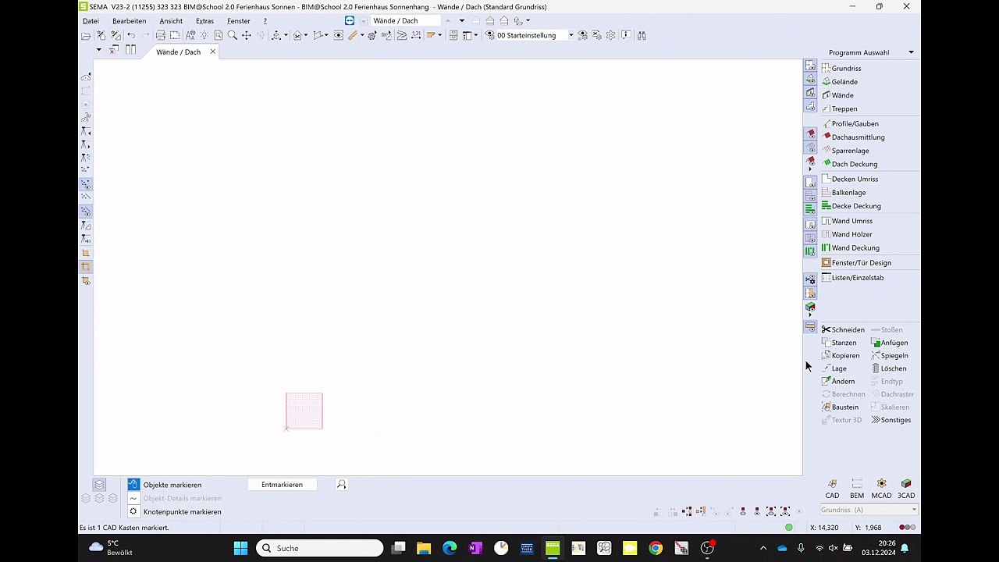This screenshot has height=562, width=999.
Task: Open the Grundriss (A) dropdown
Action: click(868, 510)
